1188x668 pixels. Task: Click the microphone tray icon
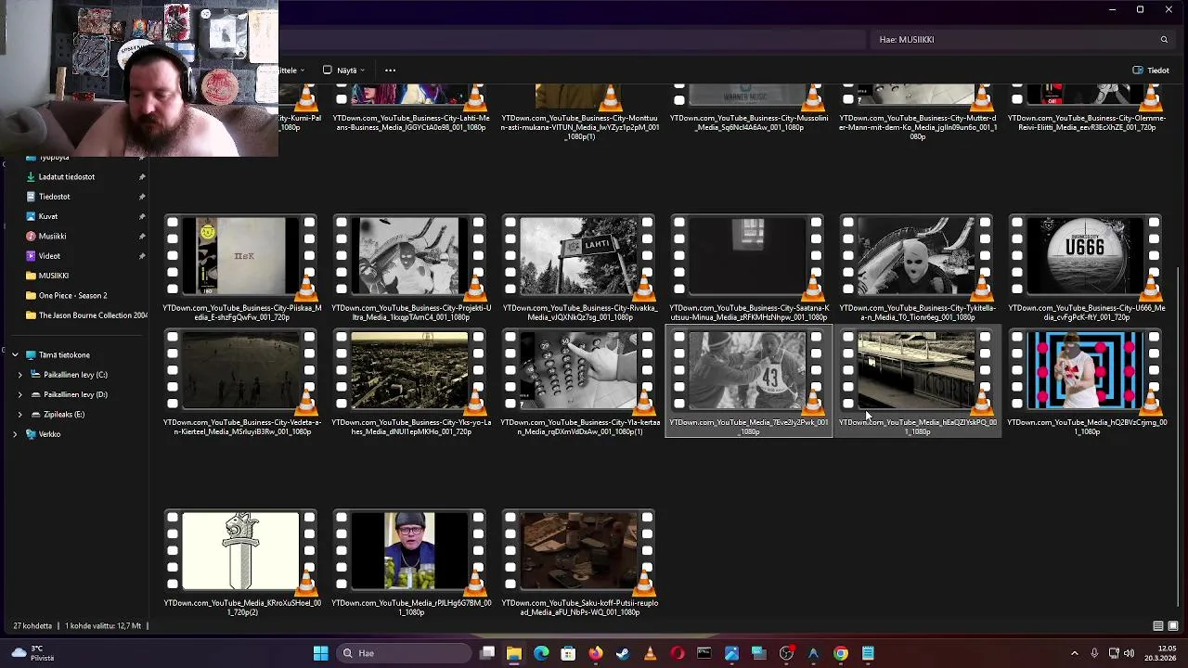pyautogui.click(x=1094, y=653)
